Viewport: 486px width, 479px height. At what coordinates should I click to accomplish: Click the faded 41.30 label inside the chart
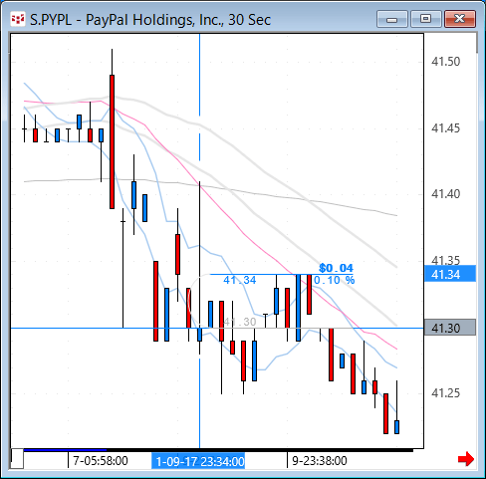(x=240, y=322)
